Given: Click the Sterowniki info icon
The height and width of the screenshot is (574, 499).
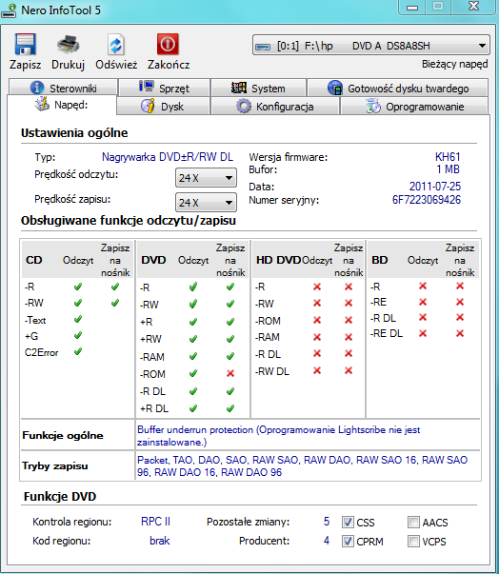Looking at the screenshot, I should click(x=37, y=88).
